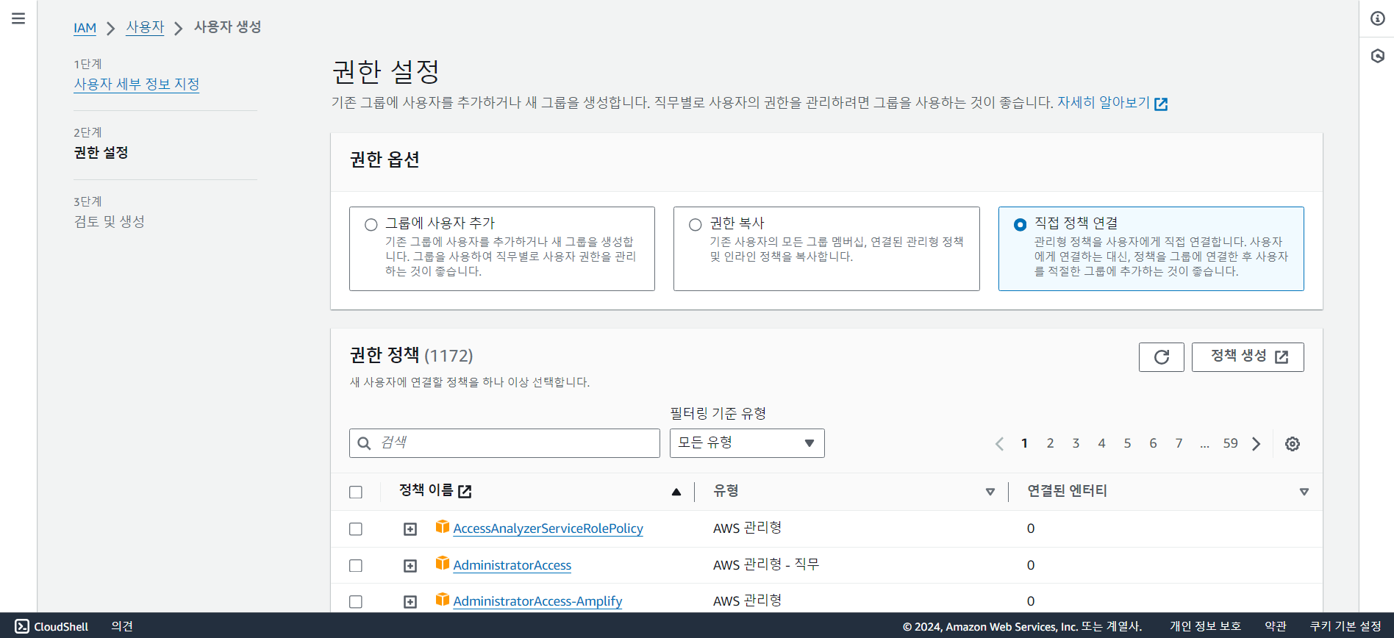Select 직접 정책 연결 radio option
The height and width of the screenshot is (638, 1394).
coord(1021,225)
